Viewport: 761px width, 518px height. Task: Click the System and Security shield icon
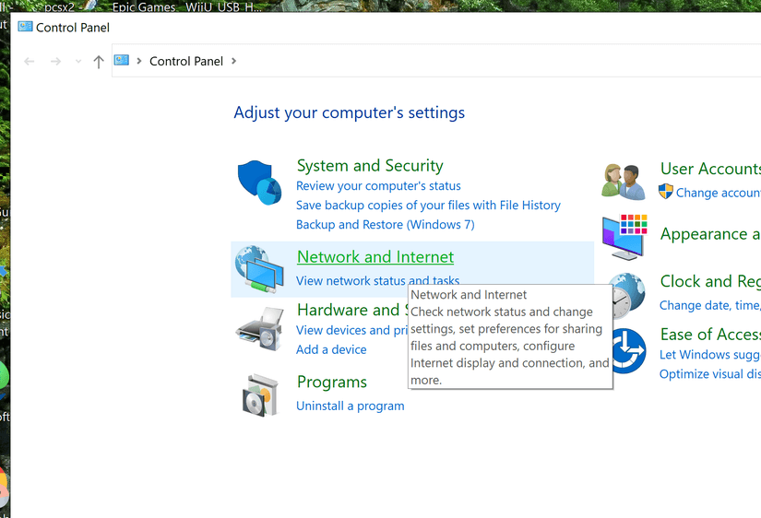click(259, 182)
